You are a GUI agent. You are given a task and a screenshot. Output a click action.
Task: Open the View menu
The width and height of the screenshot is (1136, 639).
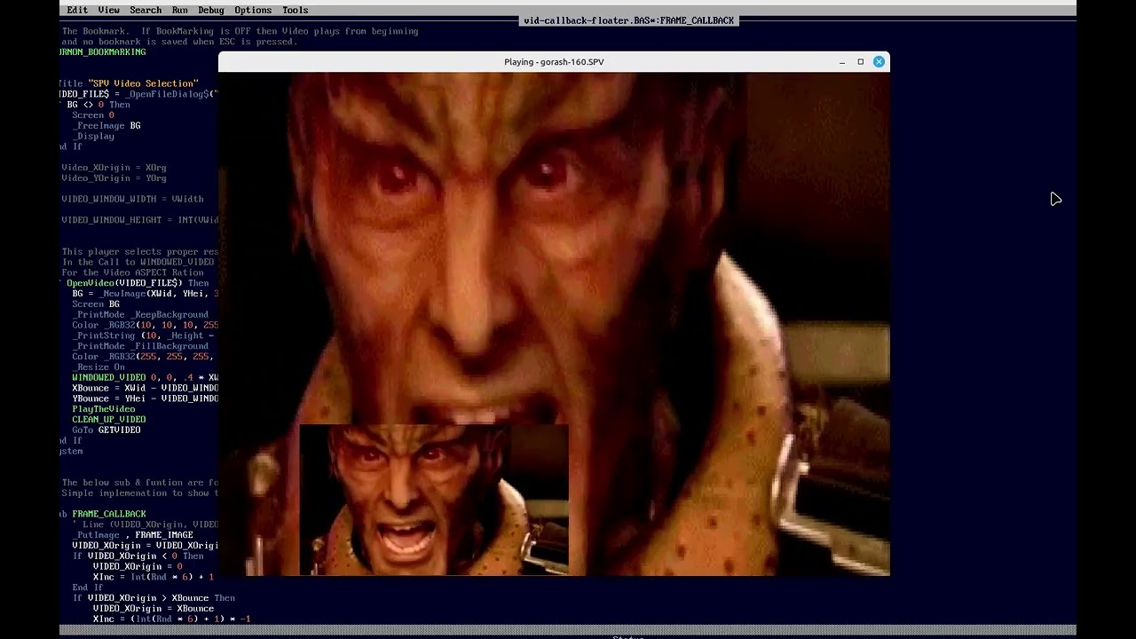pyautogui.click(x=108, y=10)
